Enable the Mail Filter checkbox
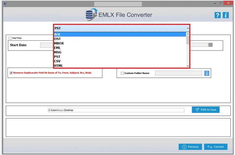Screen dimensions: 235x155 [x=10, y=38]
